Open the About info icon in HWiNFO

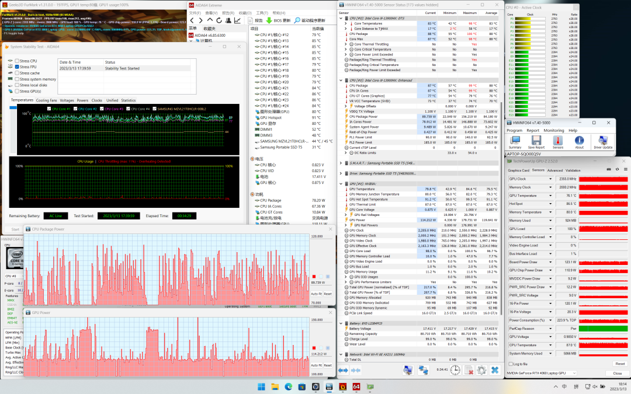point(579,142)
